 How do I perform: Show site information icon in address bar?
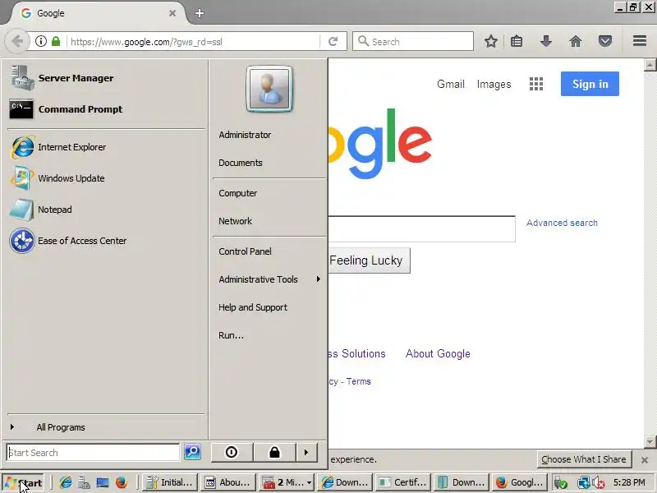coord(40,42)
